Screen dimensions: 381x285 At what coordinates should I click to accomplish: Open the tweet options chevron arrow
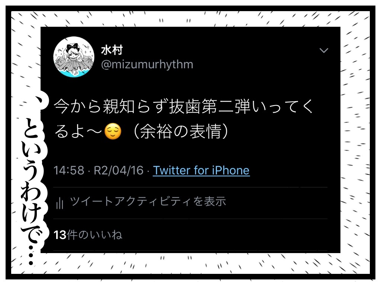click(324, 50)
